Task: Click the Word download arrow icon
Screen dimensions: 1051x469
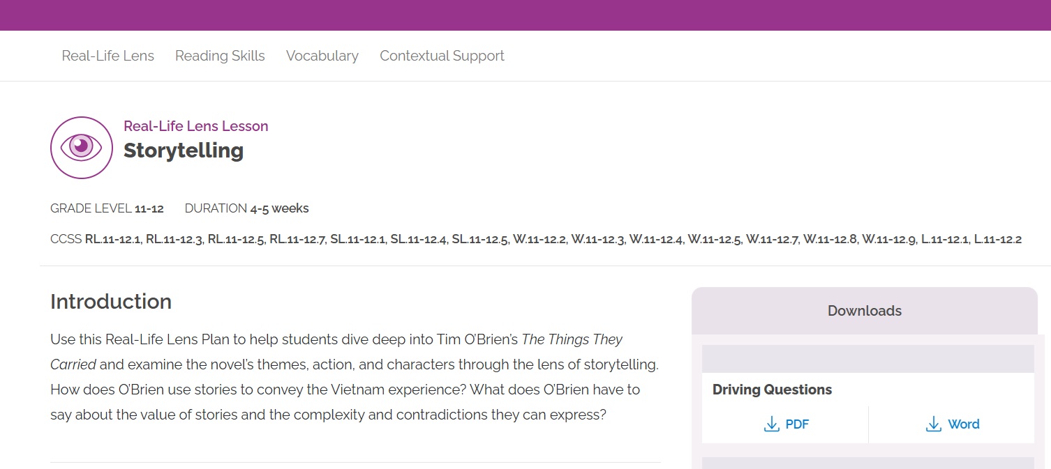Action: point(933,424)
